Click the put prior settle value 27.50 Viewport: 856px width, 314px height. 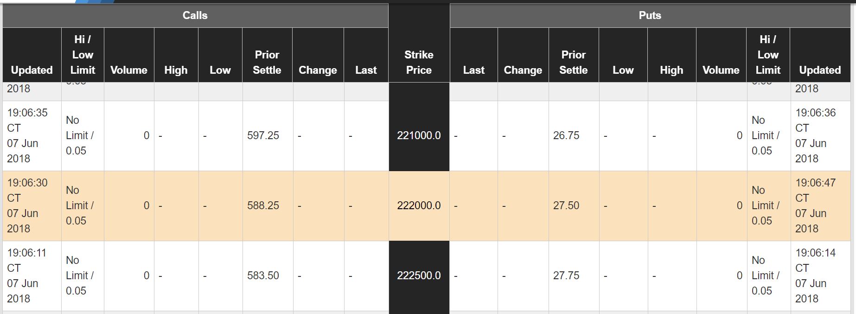click(x=566, y=205)
